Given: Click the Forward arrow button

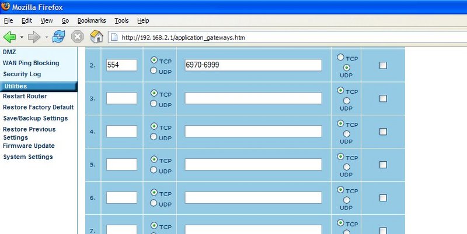Looking at the screenshot, I should point(34,37).
